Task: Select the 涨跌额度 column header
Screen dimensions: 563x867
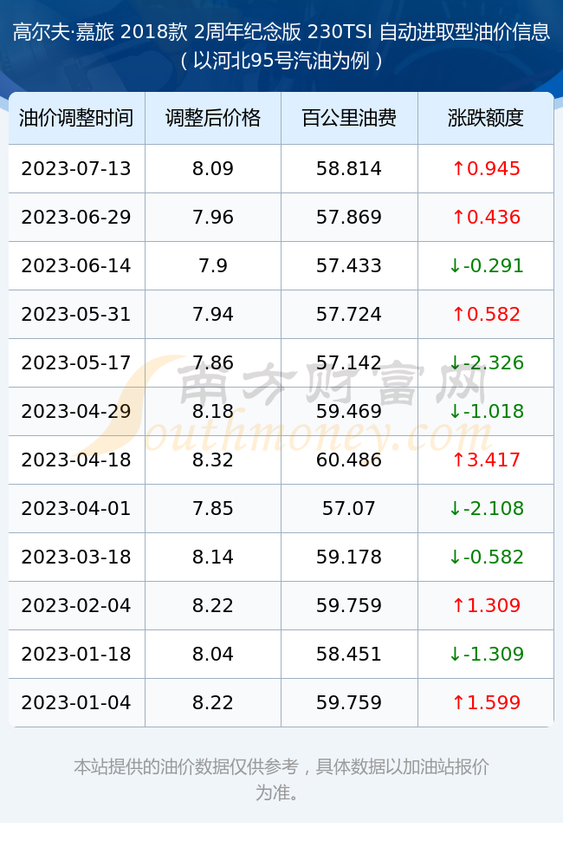Action: pyautogui.click(x=486, y=118)
